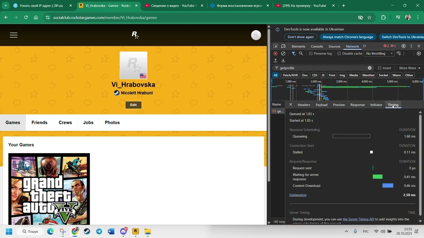Open the Server Timing API link

[358, 219]
